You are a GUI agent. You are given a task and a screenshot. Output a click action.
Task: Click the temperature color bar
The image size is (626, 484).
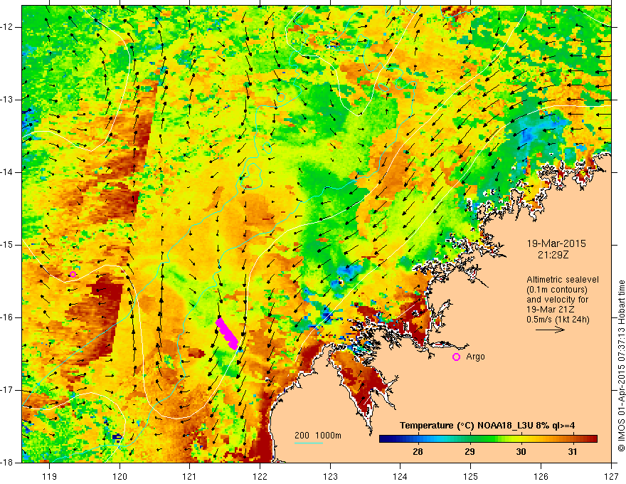488,439
